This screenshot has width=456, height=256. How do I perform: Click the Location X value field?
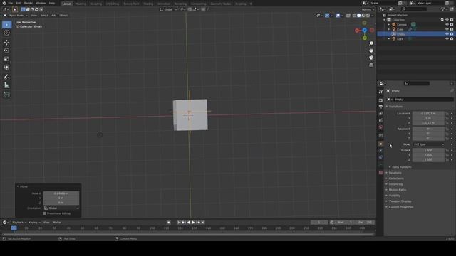[428, 114]
